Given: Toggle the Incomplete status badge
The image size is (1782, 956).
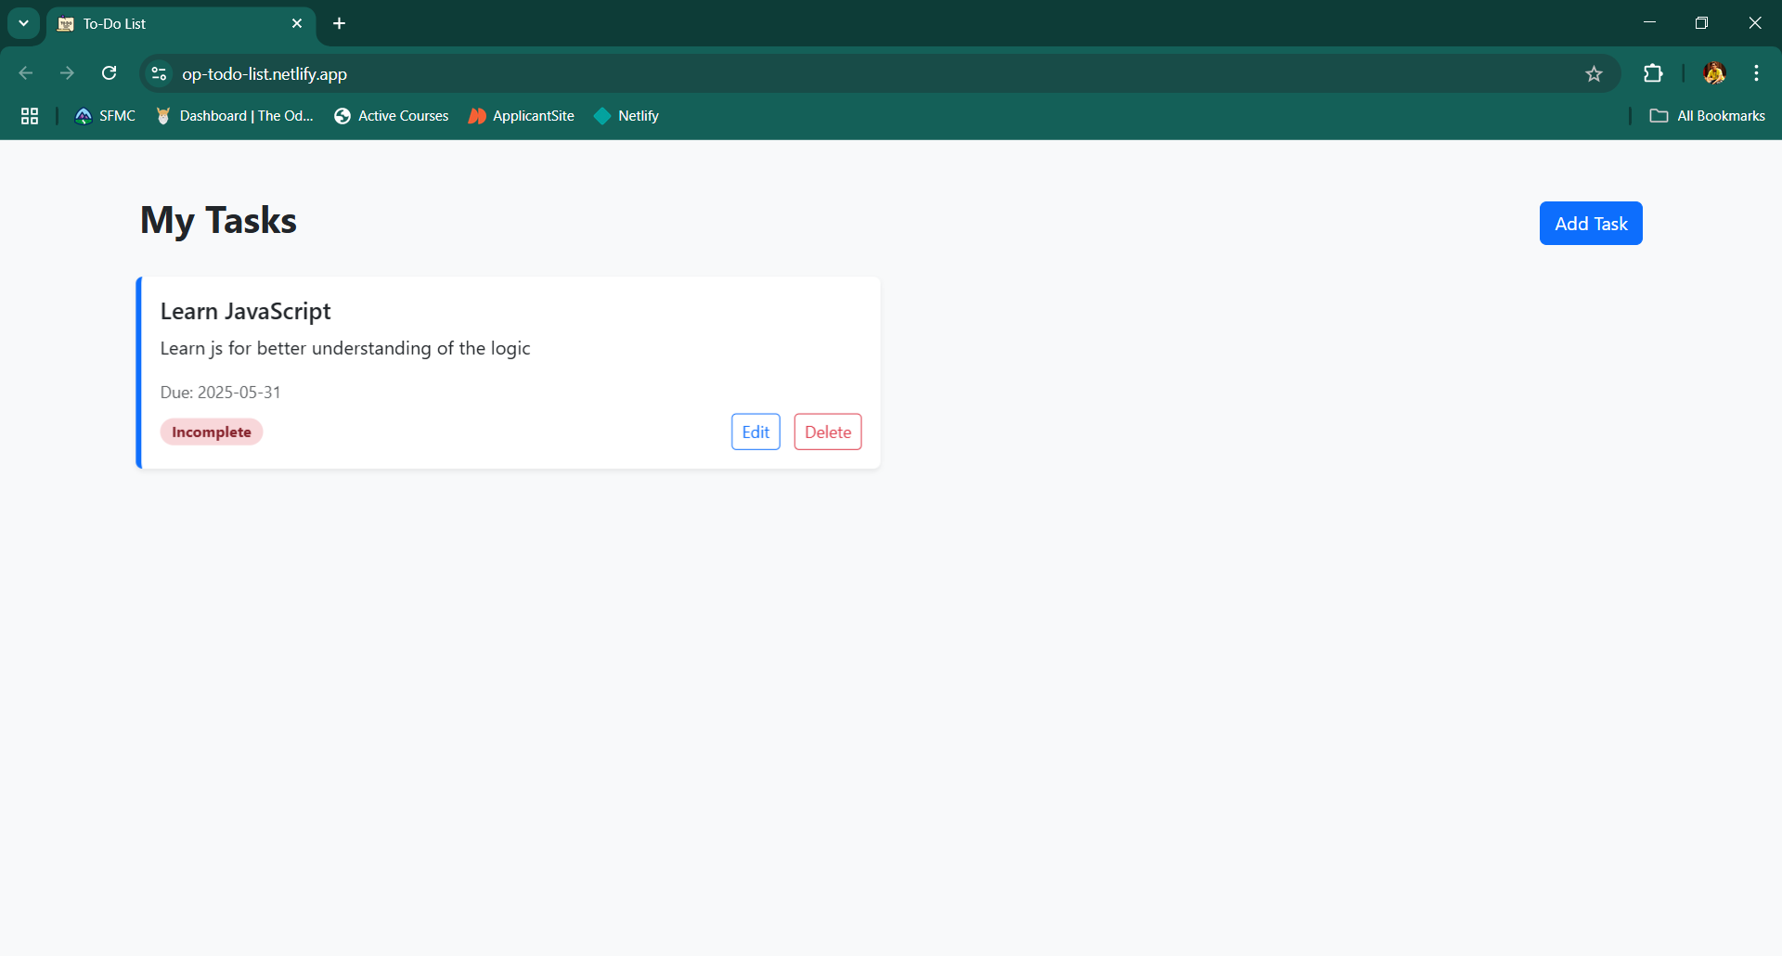Looking at the screenshot, I should (212, 432).
